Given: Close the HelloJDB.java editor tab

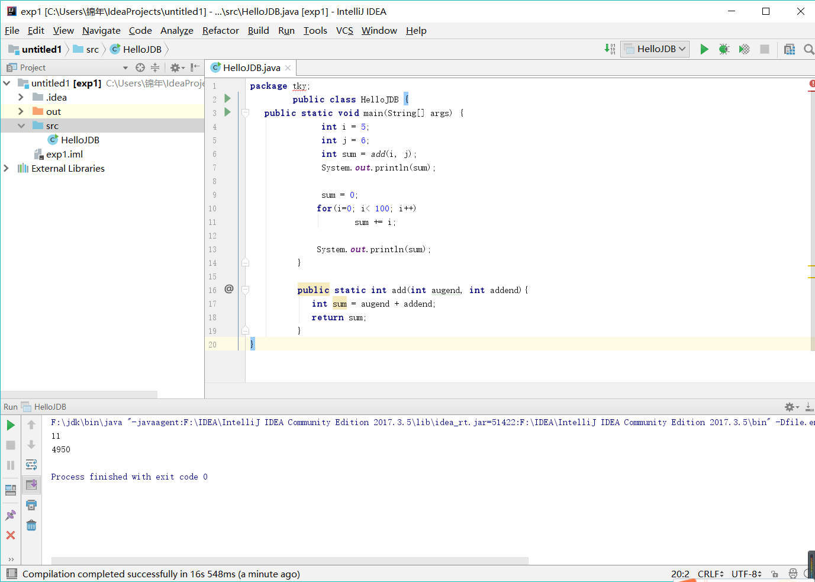Looking at the screenshot, I should click(288, 68).
